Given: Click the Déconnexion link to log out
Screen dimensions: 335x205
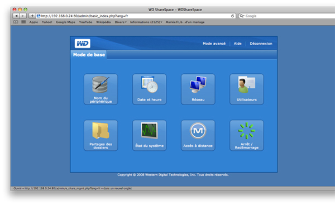Looking at the screenshot, I should click(x=261, y=44).
